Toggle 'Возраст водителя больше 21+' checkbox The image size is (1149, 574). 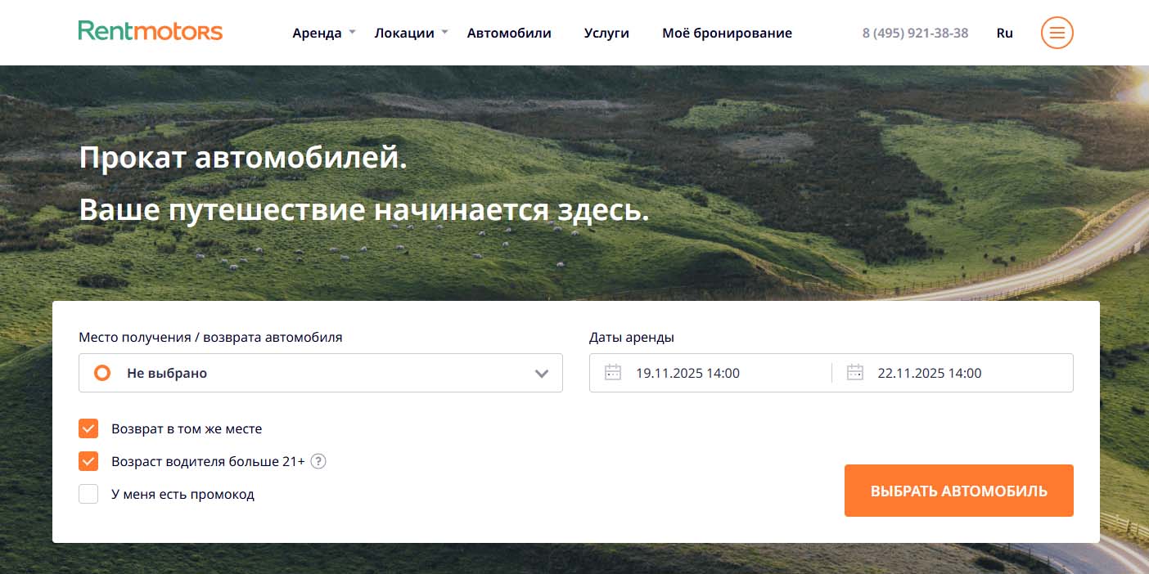[x=88, y=461]
